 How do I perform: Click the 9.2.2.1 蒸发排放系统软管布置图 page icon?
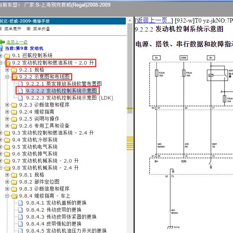click(x=21, y=84)
